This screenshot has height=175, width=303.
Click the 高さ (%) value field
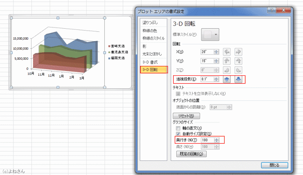pos(207,147)
